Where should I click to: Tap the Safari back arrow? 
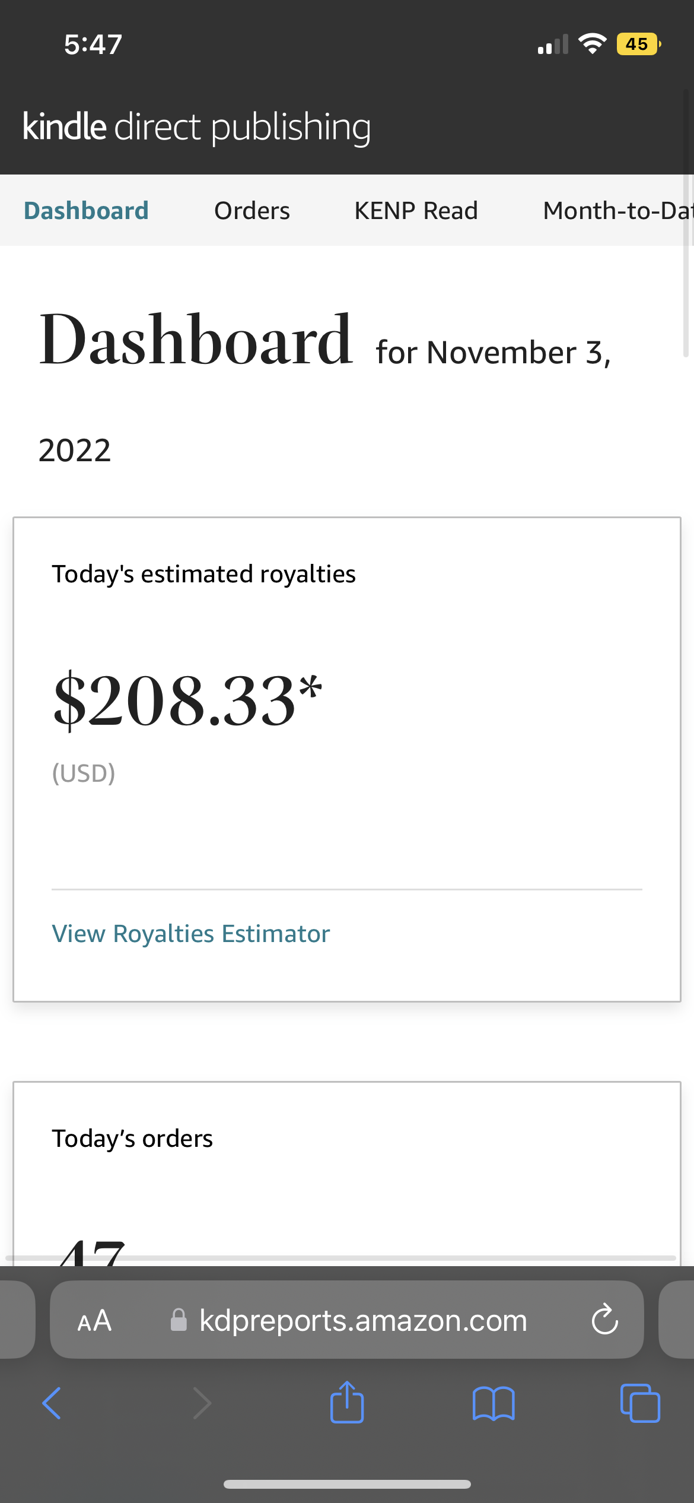tap(52, 1403)
